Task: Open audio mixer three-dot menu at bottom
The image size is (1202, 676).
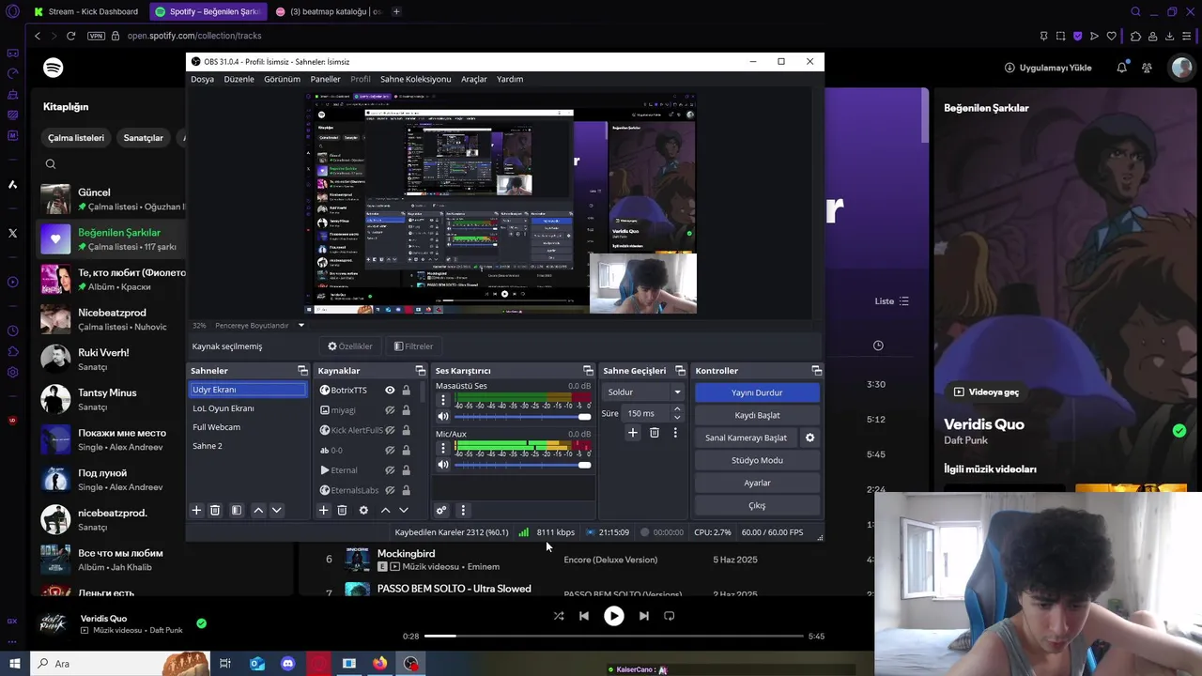Action: [x=462, y=510]
